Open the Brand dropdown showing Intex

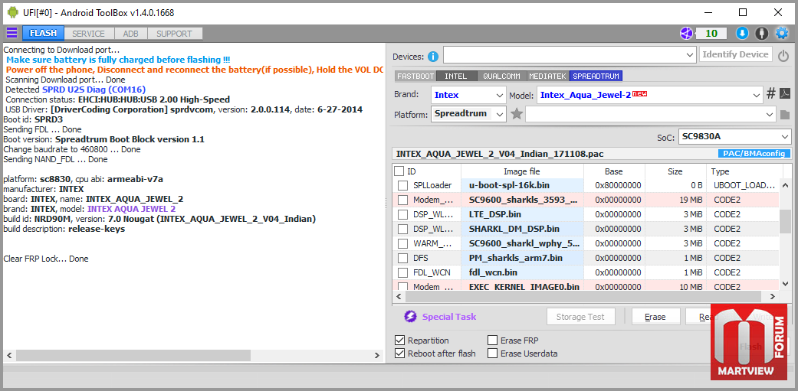[468, 94]
